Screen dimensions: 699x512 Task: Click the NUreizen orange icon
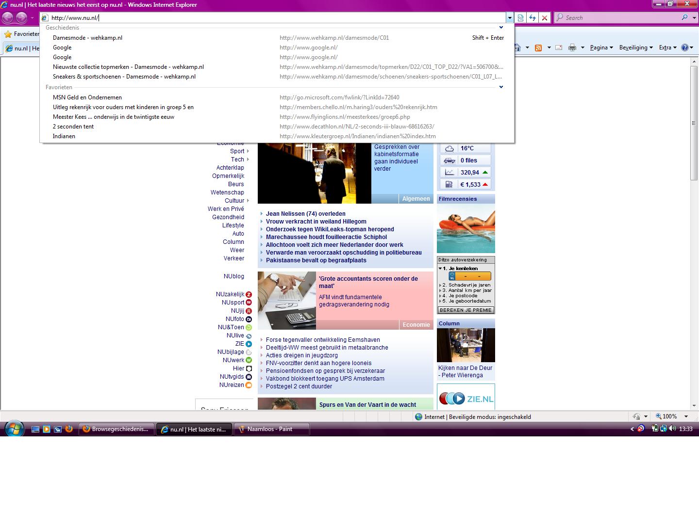click(x=249, y=385)
